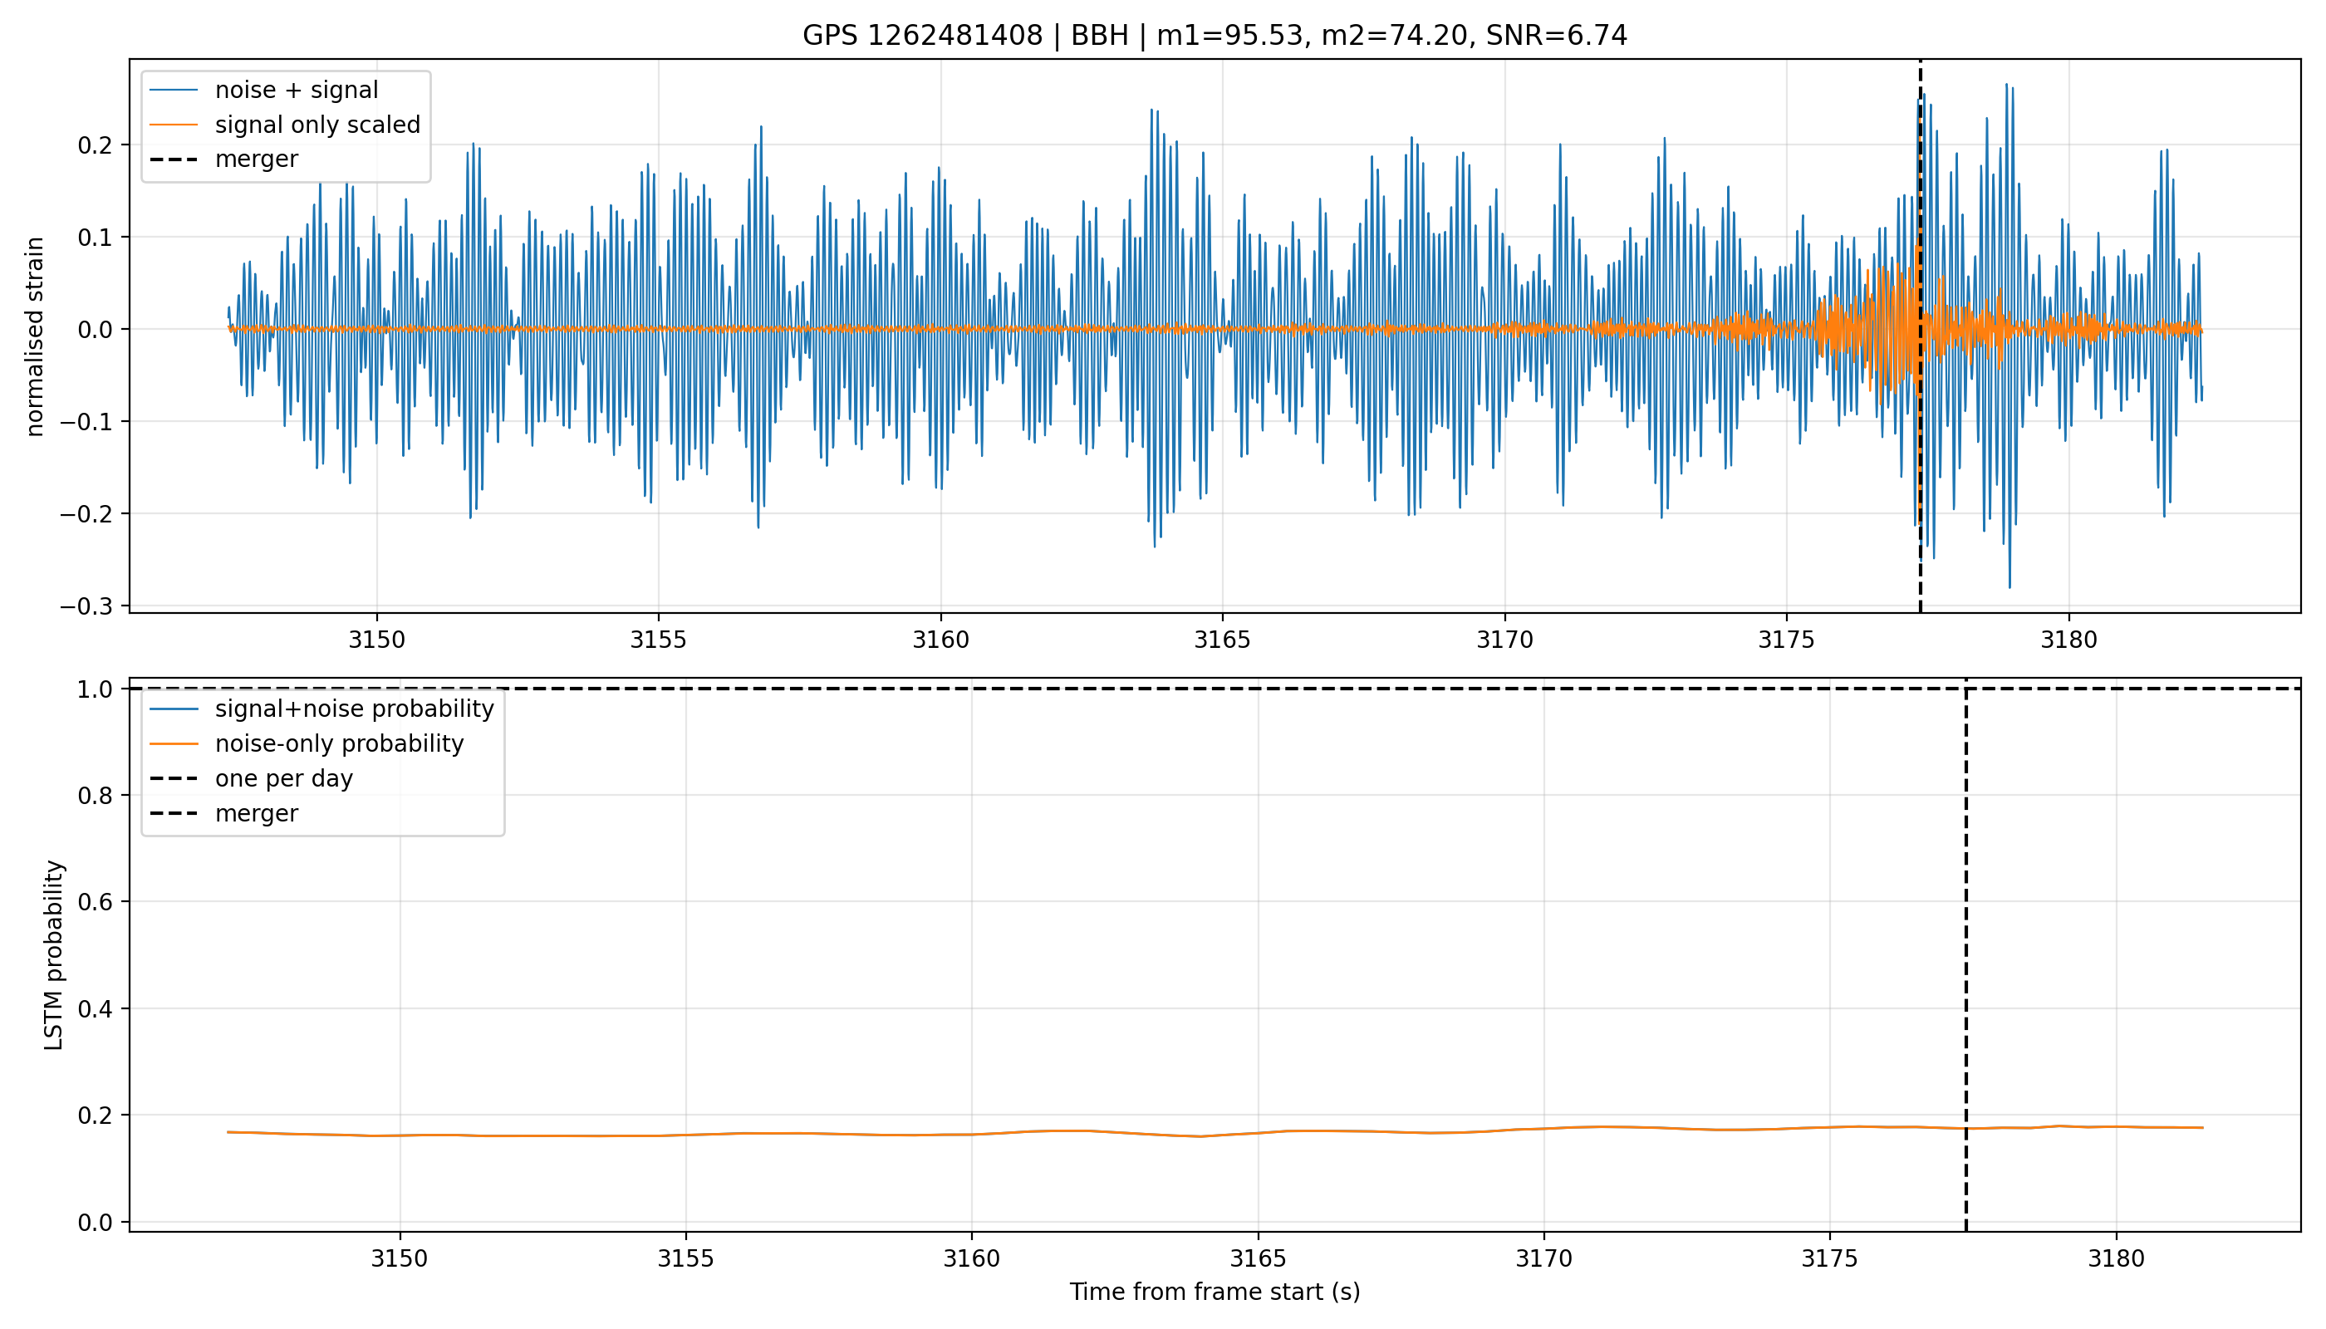Click the 3165 tick on top plot

[x=1222, y=640]
